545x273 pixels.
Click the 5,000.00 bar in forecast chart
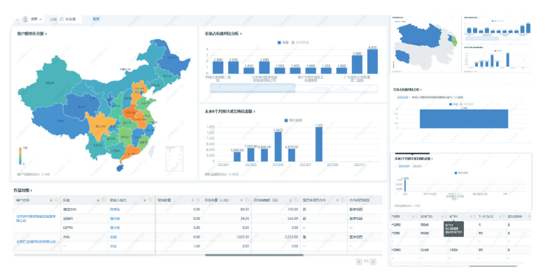point(237,157)
